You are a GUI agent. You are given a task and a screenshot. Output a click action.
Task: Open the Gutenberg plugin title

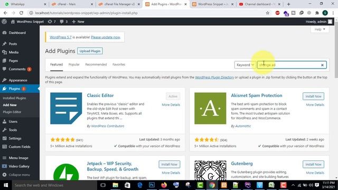[x=242, y=164]
